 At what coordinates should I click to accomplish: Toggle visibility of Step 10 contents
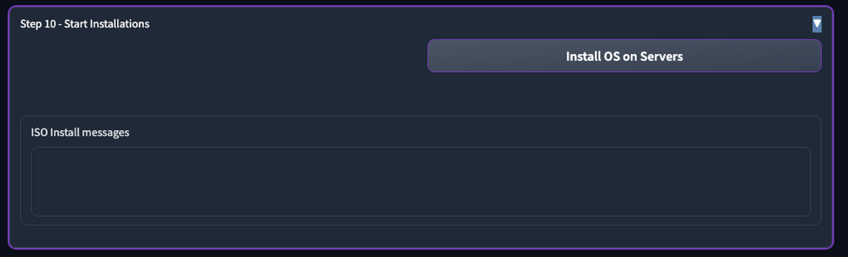pos(817,24)
